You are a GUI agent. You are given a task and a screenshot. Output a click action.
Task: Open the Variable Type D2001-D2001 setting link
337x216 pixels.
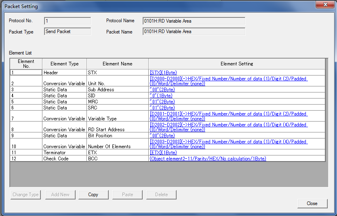click(x=228, y=114)
